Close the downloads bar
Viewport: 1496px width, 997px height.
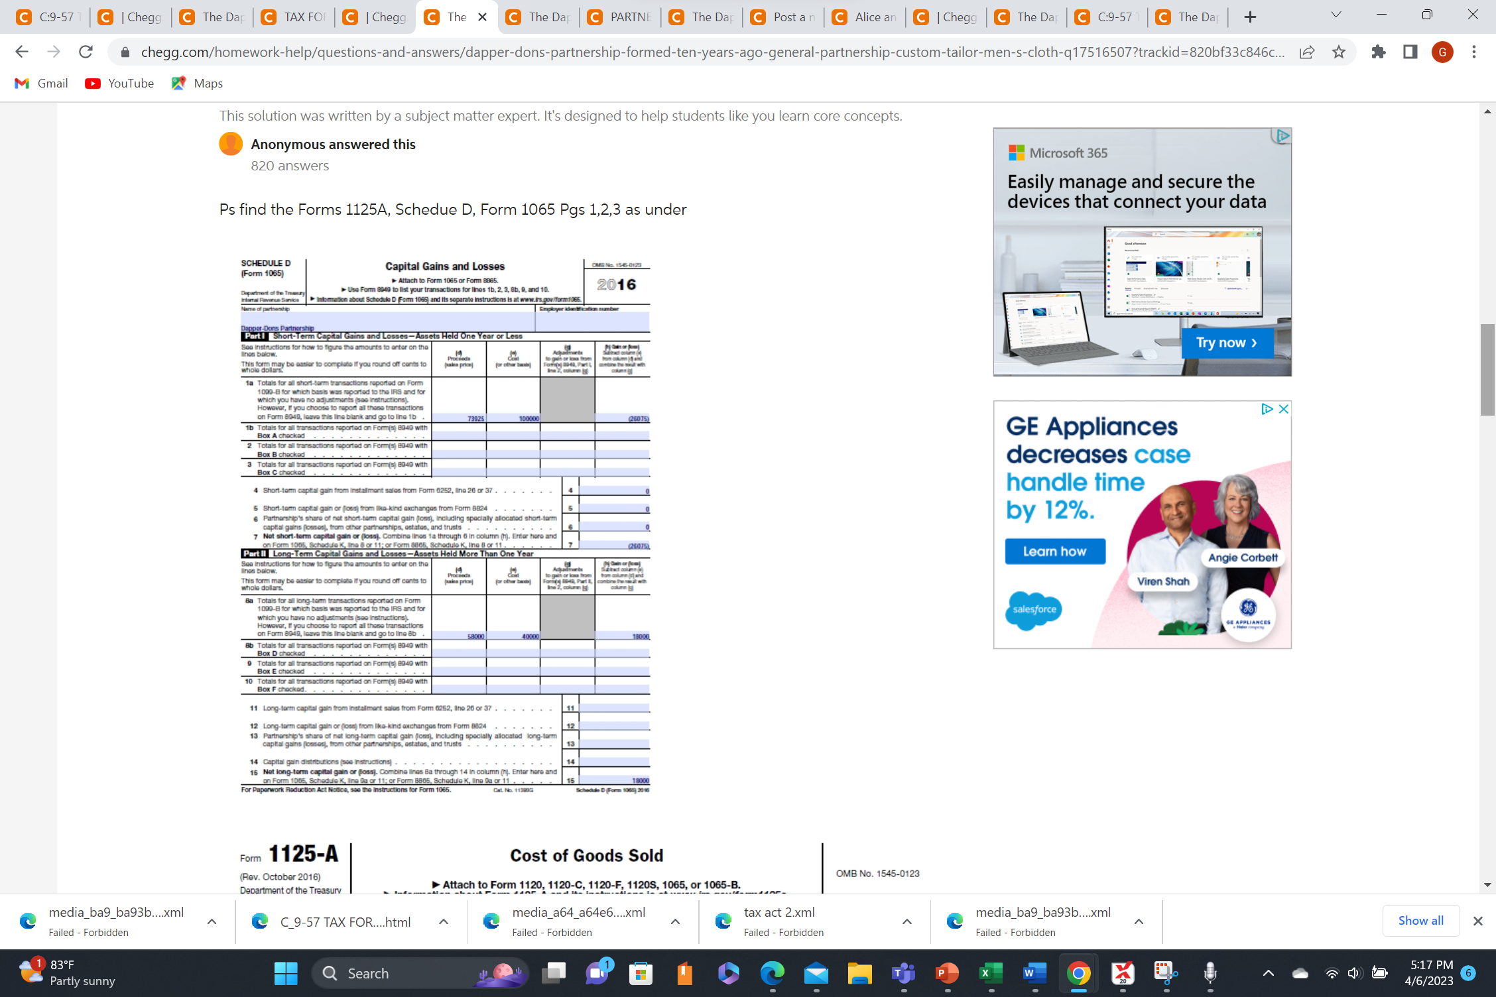click(1478, 921)
